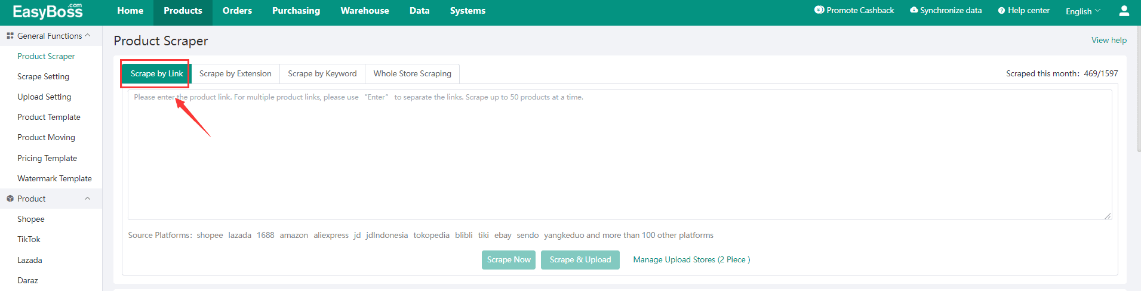This screenshot has width=1141, height=291.
Task: Open the Manage Upload Stores link
Action: 691,259
